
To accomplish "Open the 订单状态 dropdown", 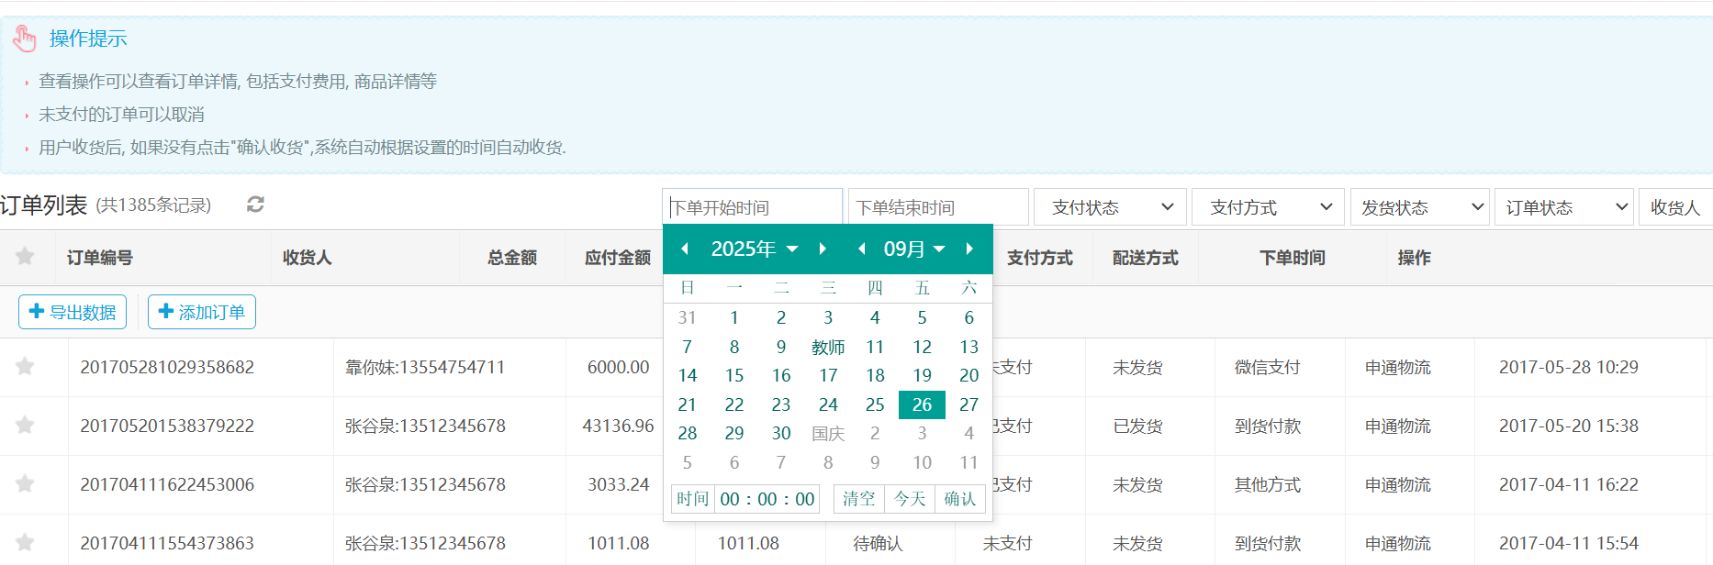I will [1564, 207].
